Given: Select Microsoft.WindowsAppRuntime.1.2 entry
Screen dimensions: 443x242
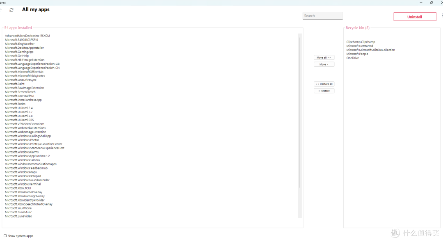Looking at the screenshot, I should click(27, 156).
